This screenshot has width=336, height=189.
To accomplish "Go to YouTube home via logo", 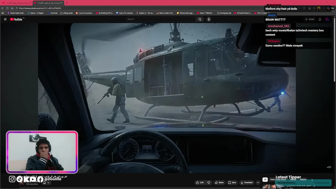I will [x=16, y=19].
